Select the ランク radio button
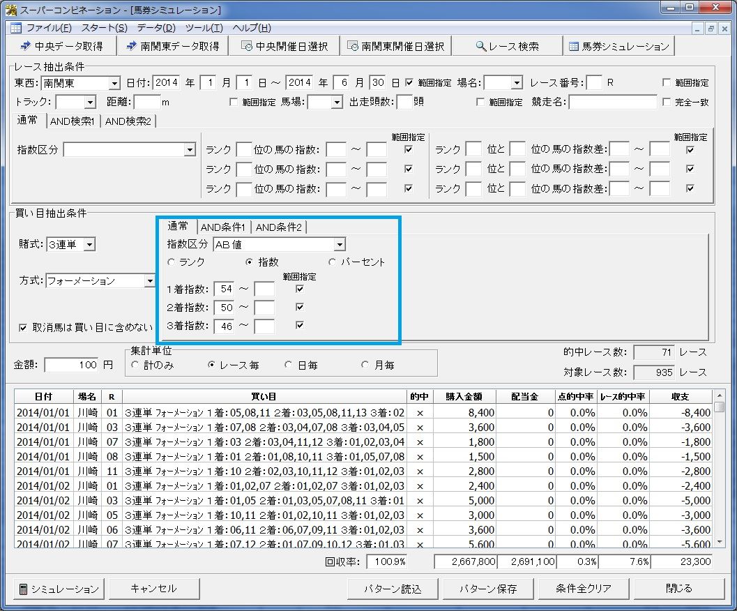 pyautogui.click(x=171, y=262)
